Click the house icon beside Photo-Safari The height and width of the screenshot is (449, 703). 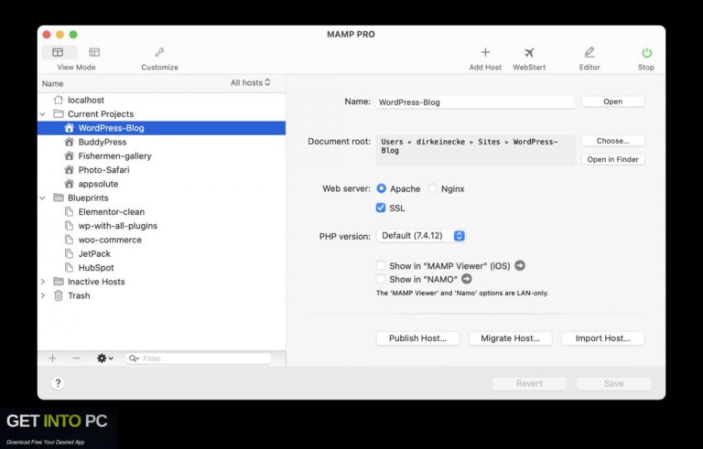point(69,170)
